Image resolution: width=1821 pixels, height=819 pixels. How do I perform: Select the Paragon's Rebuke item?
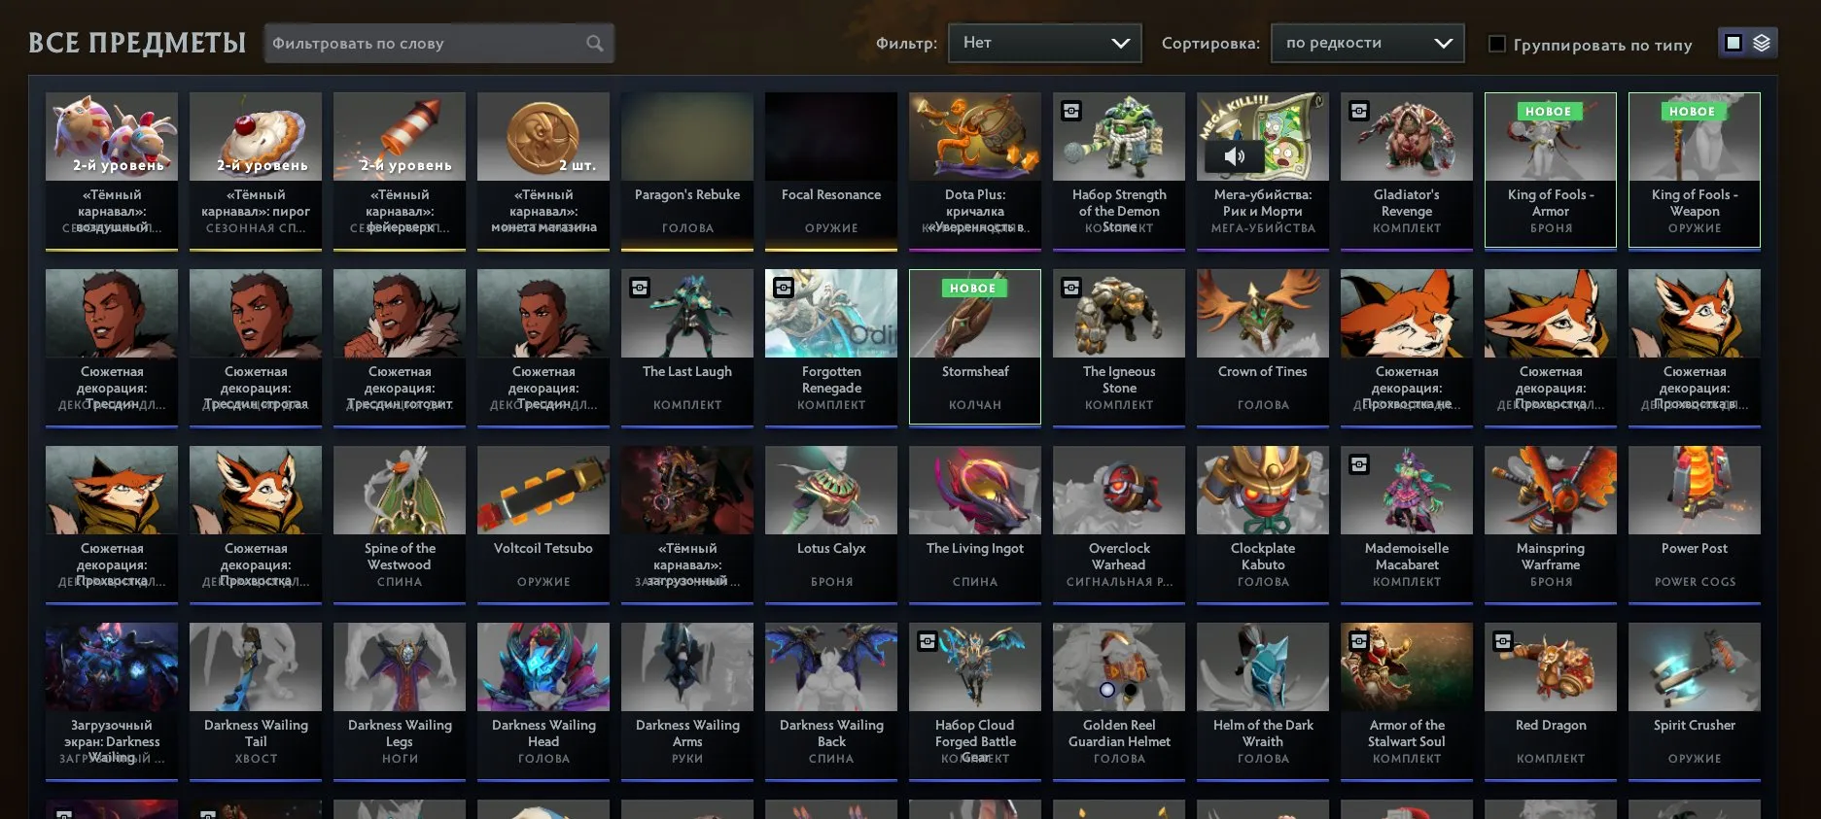[x=687, y=170]
